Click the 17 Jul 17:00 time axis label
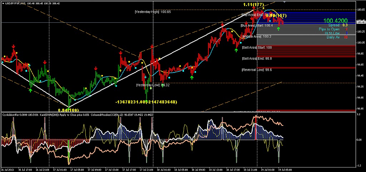This screenshot has height=172, width=366. coord(129,170)
